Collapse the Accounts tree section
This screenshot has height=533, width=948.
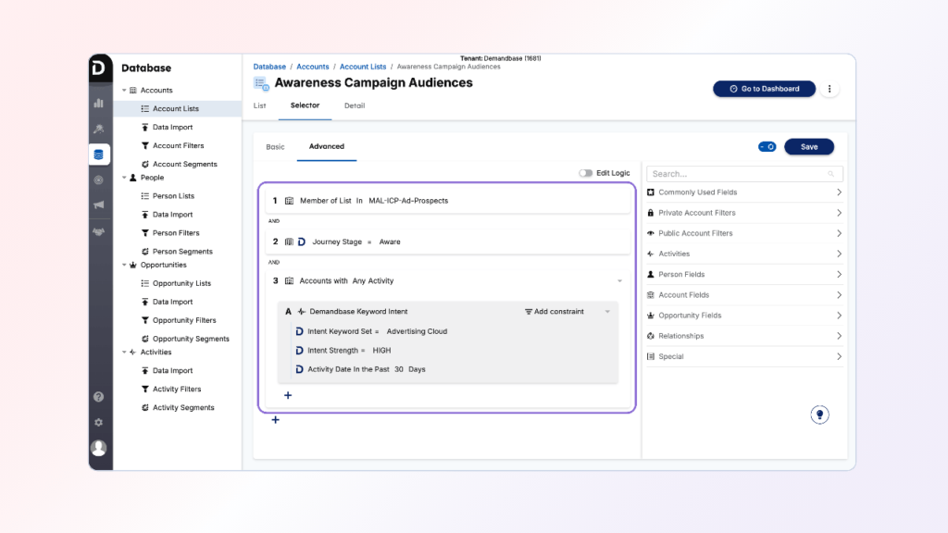(124, 91)
